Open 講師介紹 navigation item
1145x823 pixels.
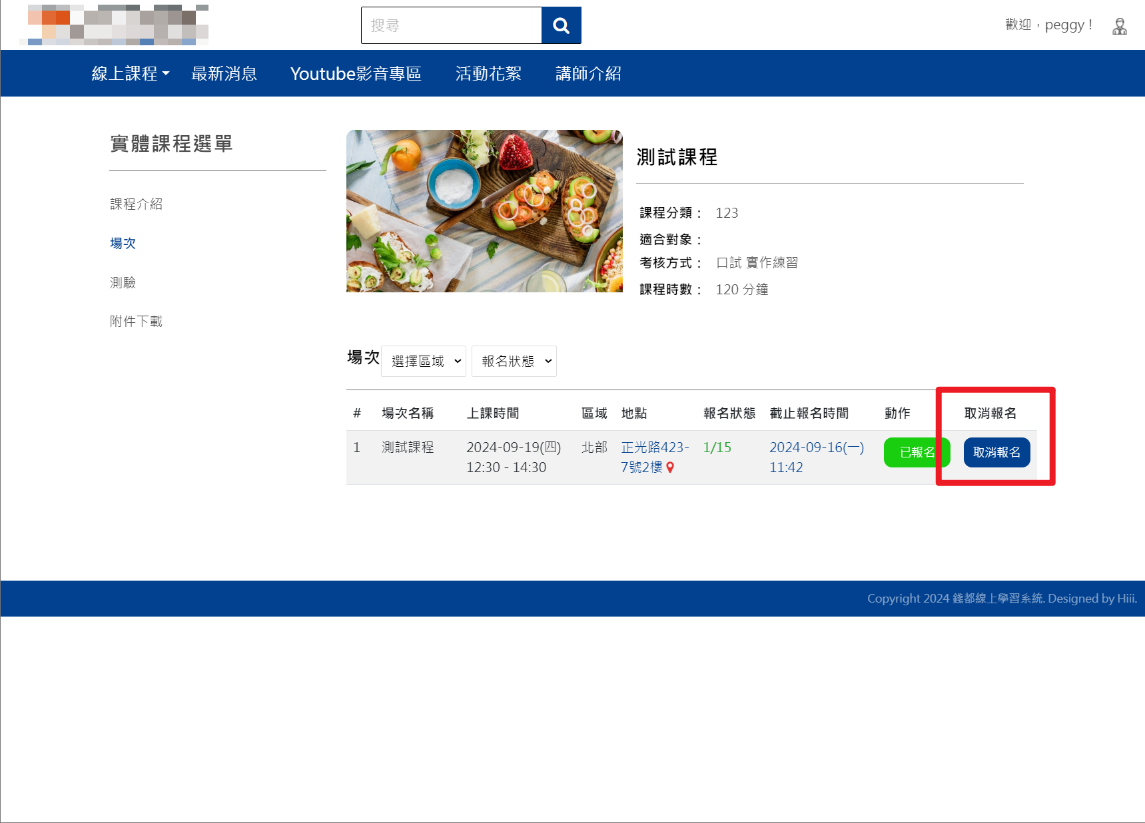(x=588, y=73)
